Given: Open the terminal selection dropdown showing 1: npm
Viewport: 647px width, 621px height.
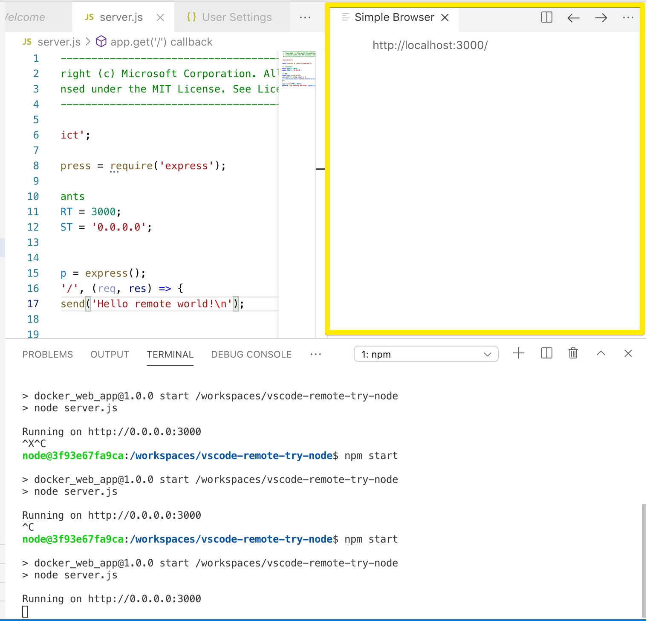Looking at the screenshot, I should pyautogui.click(x=425, y=354).
